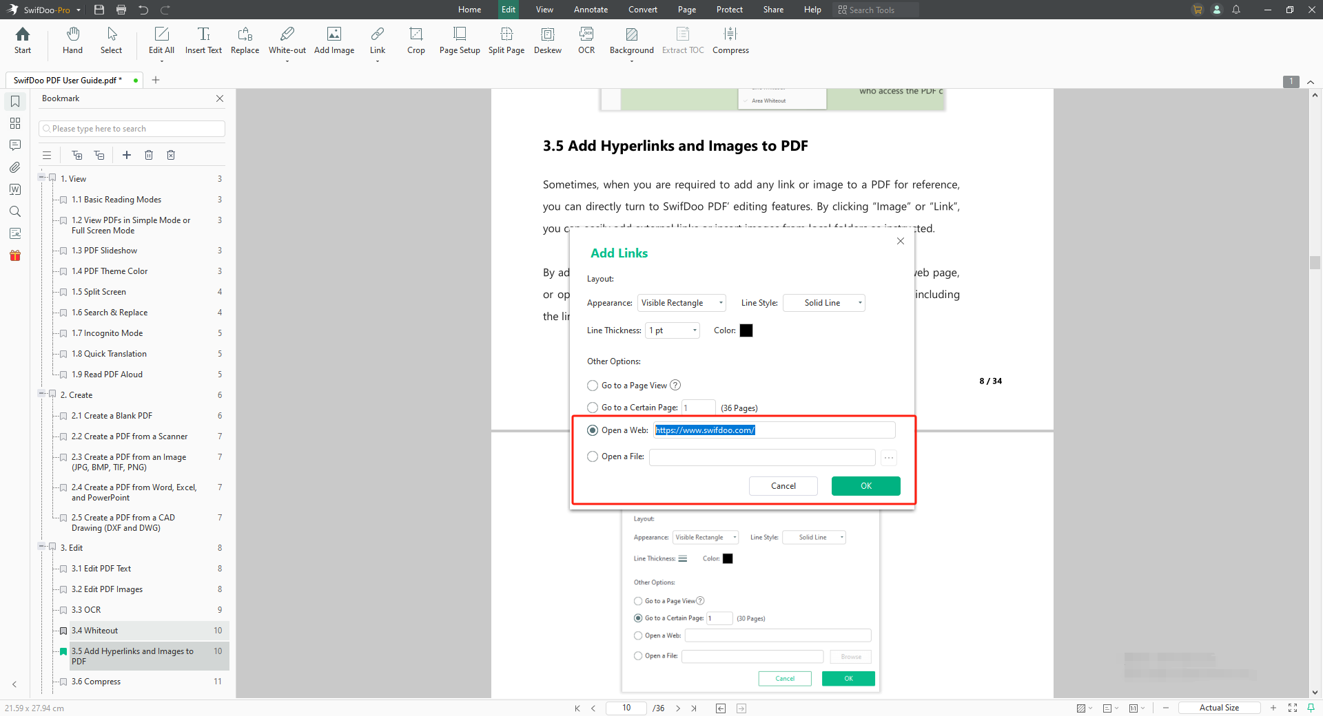Open the OCR tool
Viewport: 1323px width, 716px height.
(x=586, y=41)
